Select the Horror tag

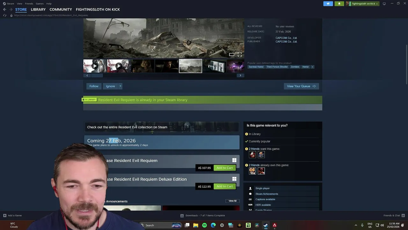(x=305, y=67)
